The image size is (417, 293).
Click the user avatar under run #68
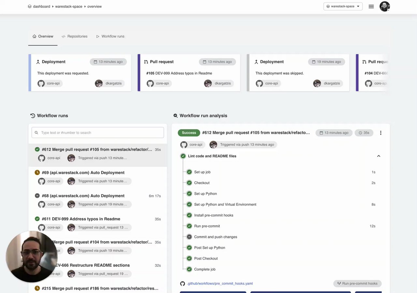(71, 204)
